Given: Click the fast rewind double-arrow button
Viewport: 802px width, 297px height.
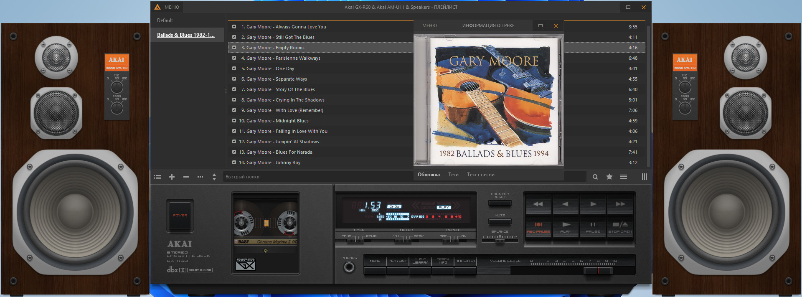Looking at the screenshot, I should [x=538, y=204].
